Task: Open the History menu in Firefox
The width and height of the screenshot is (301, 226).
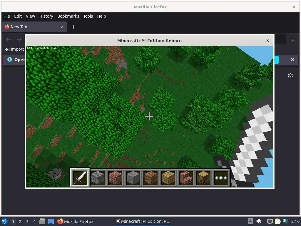Action: tap(46, 16)
